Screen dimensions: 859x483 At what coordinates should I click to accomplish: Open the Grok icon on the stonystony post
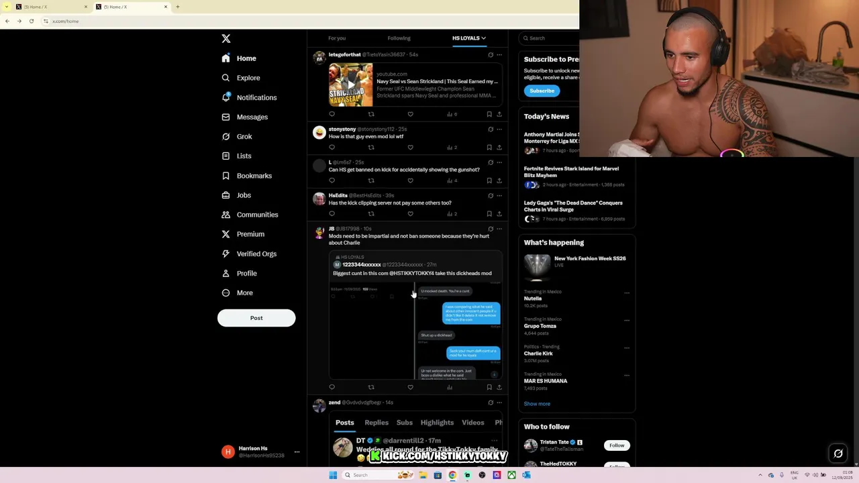click(491, 129)
